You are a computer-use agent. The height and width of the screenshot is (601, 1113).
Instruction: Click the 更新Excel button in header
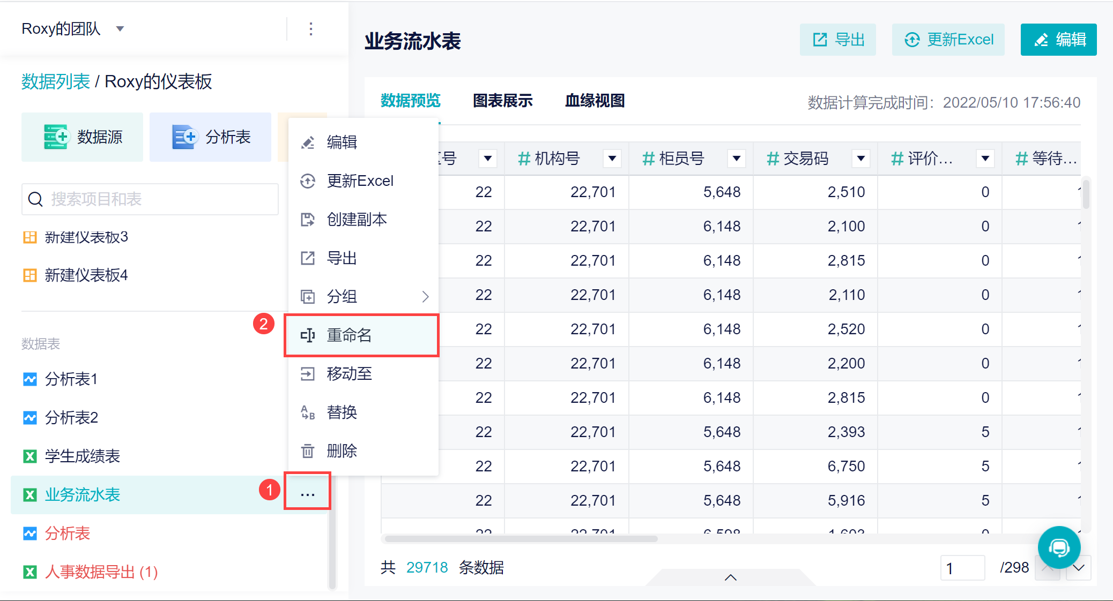coord(948,40)
